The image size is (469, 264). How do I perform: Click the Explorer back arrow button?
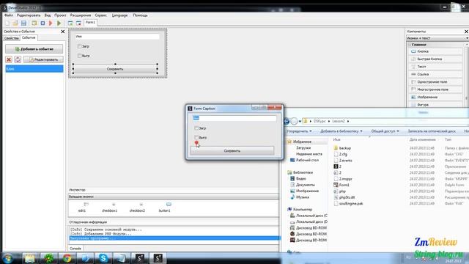287,121
